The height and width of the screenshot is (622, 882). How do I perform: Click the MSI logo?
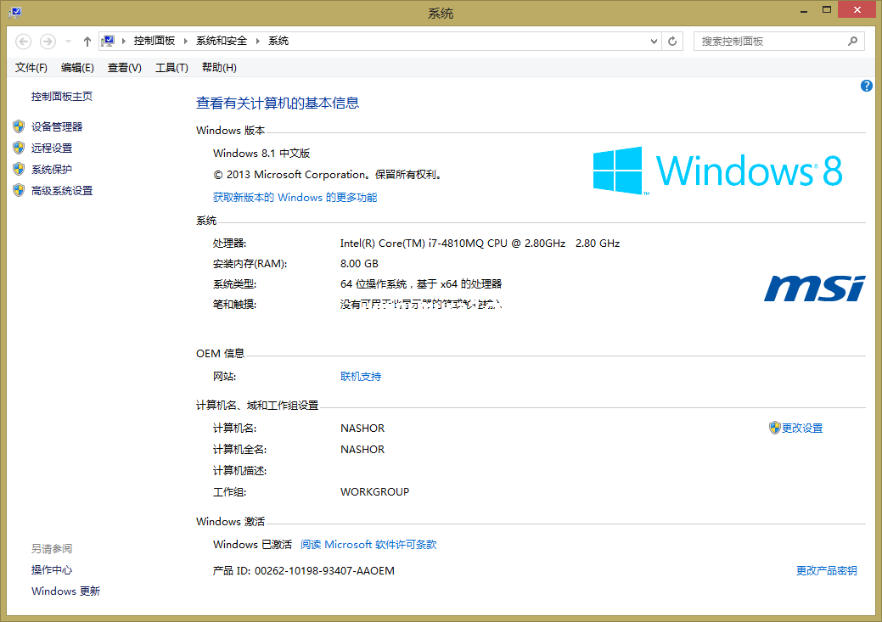(814, 289)
